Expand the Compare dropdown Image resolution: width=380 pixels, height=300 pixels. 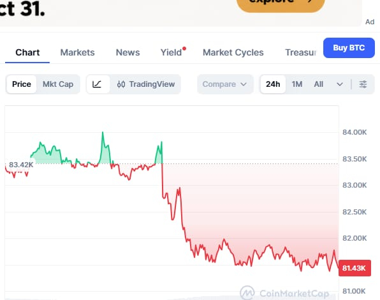pos(225,84)
